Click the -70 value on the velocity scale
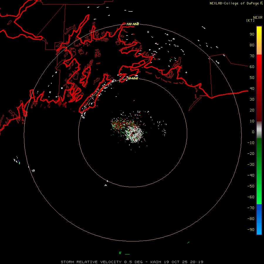Screen dimensions: 264x264 (251, 208)
